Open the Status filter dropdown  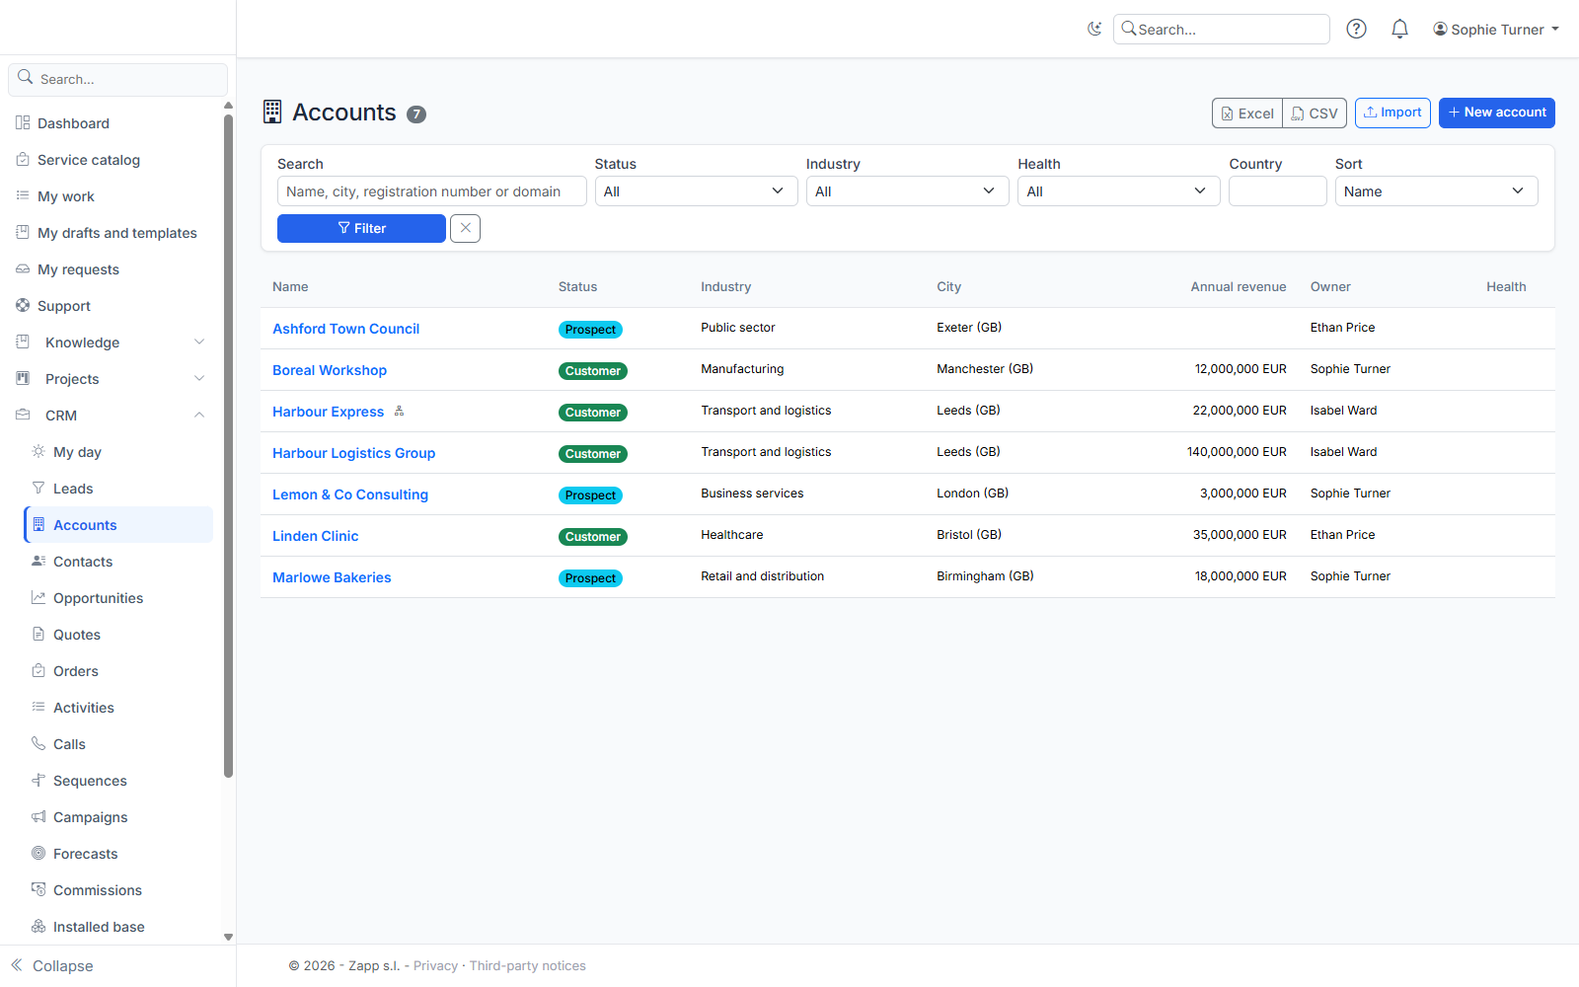[696, 191]
